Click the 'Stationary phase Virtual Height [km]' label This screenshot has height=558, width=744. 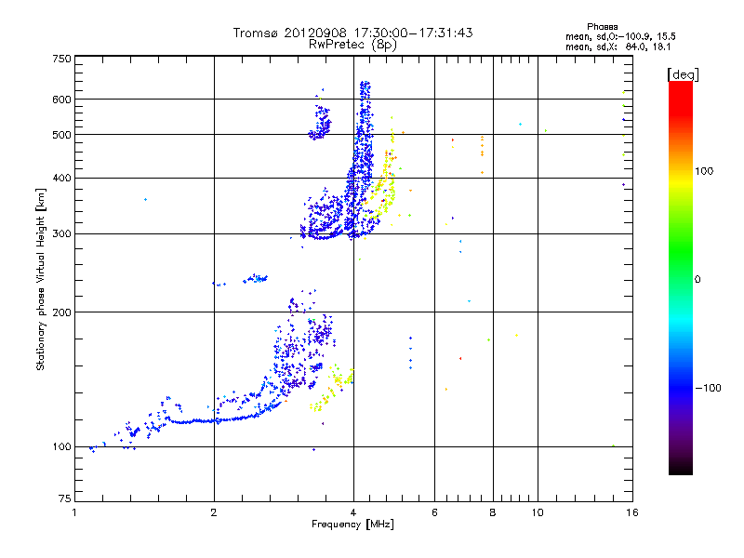tap(41, 280)
